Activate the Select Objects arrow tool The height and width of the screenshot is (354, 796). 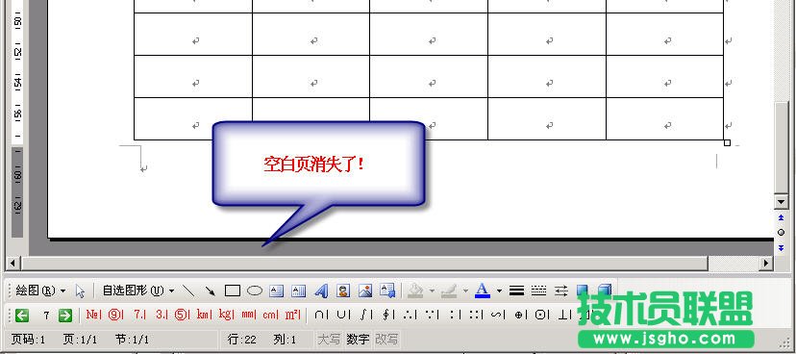click(x=80, y=291)
